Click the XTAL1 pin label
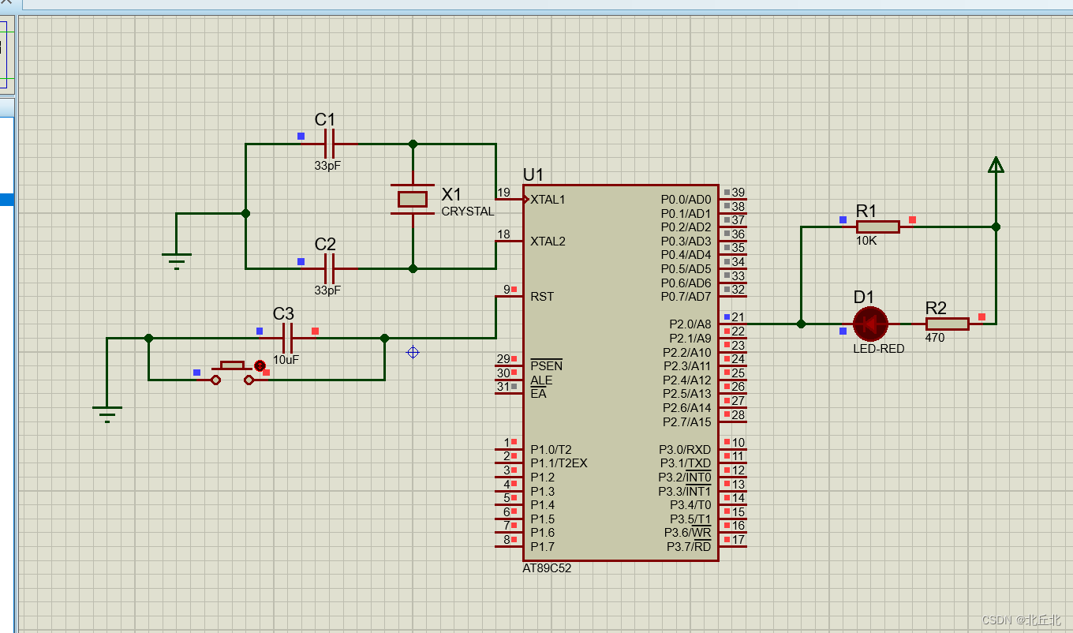The width and height of the screenshot is (1073, 633). pos(548,199)
